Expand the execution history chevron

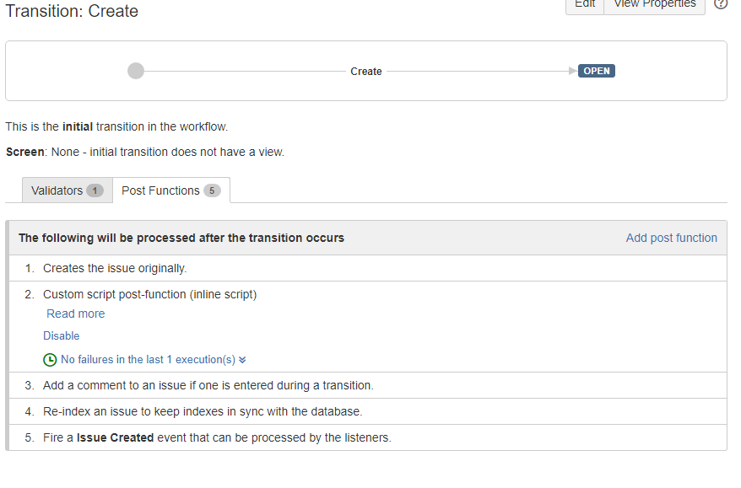(242, 360)
